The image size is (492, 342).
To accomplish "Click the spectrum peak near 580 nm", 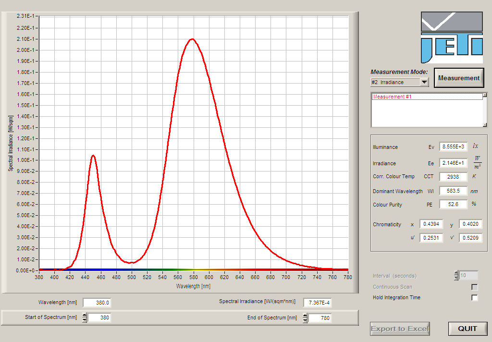I will [x=193, y=39].
